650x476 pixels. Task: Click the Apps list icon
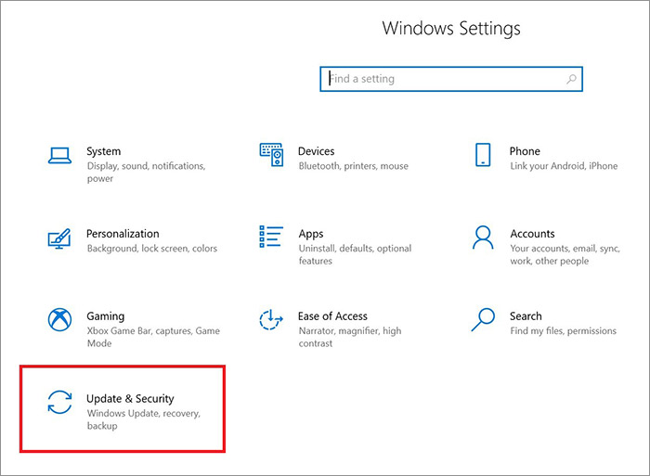271,237
